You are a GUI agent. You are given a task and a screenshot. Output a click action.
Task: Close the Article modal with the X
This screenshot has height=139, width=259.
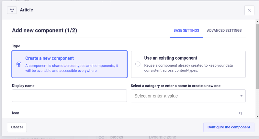tap(249, 10)
